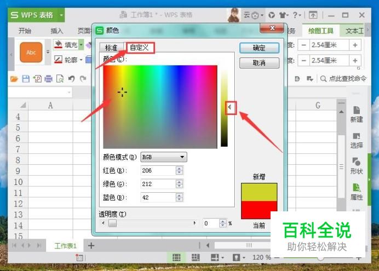This screenshot has height=271, width=379.
Task: Click the 取消 button in color dialog
Action: coord(259,63)
